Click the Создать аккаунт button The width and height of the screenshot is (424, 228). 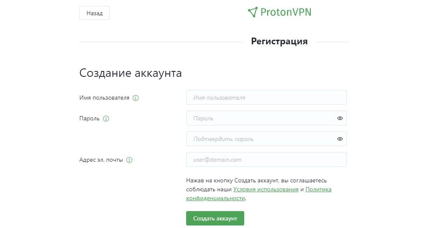click(215, 218)
